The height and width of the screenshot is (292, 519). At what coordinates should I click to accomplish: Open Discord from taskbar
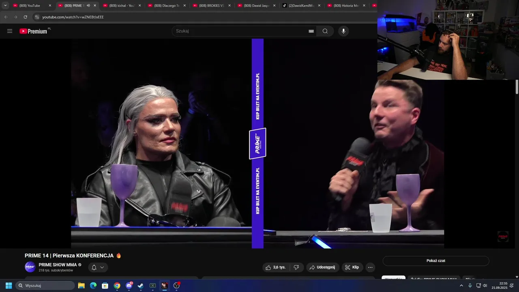coord(129,286)
